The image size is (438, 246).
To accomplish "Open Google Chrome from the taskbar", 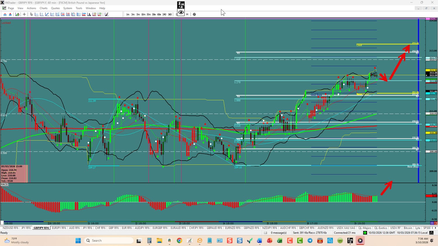I will pos(179,240).
